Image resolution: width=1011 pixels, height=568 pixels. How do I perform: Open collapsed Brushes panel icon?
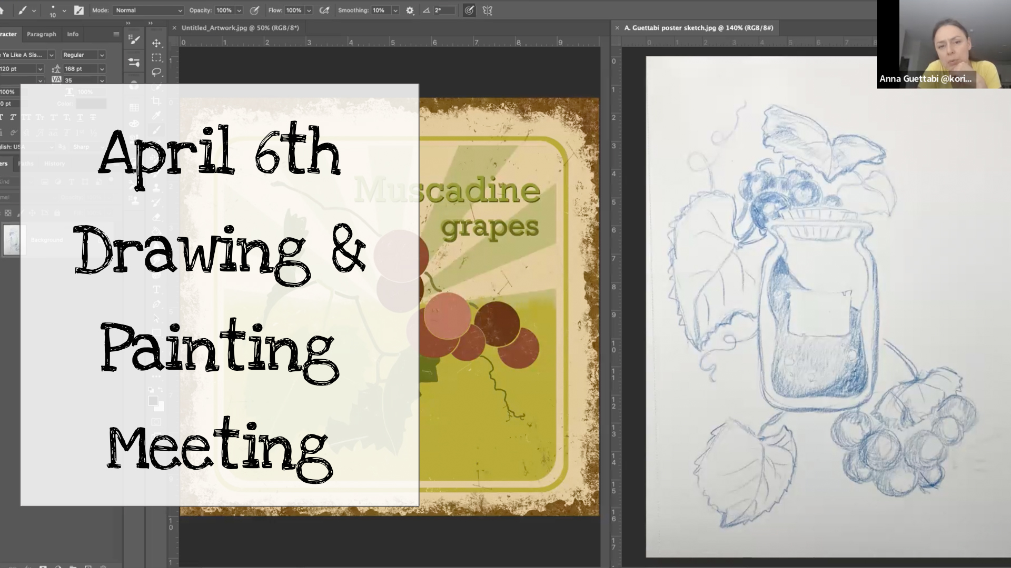pos(134,63)
